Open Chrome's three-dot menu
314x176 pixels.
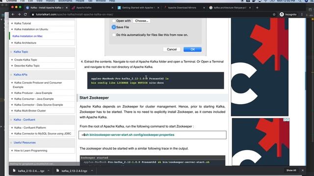[302, 14]
